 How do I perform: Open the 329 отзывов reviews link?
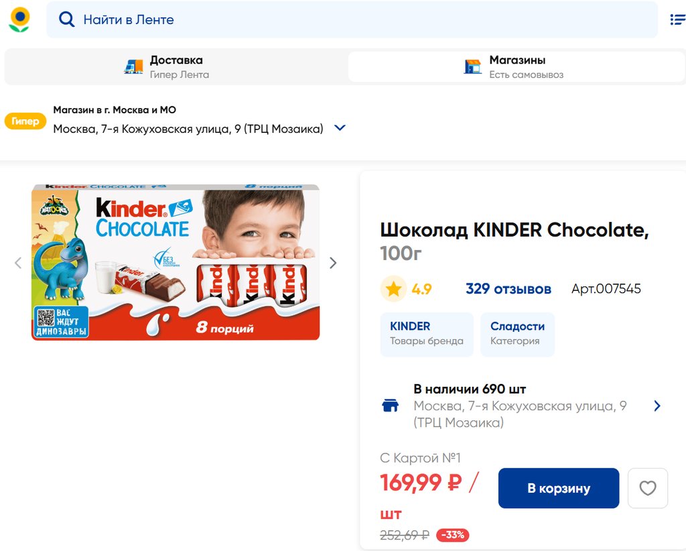508,289
